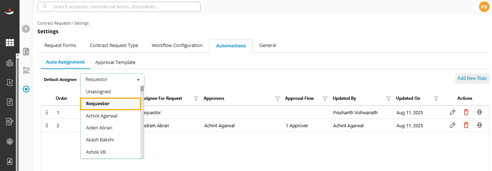
Task: Click the Add New Rule button
Action: point(472,78)
